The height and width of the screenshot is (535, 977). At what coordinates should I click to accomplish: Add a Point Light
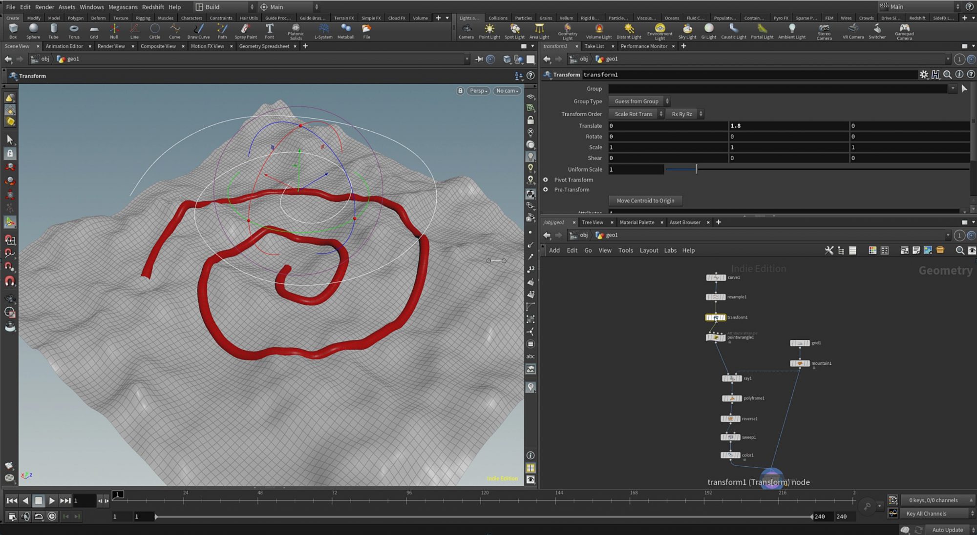(489, 31)
